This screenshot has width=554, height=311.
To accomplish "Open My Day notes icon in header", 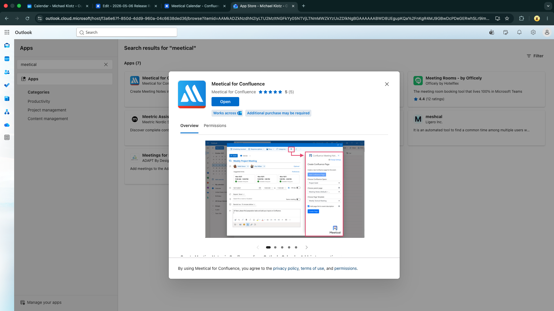I will (x=506, y=32).
